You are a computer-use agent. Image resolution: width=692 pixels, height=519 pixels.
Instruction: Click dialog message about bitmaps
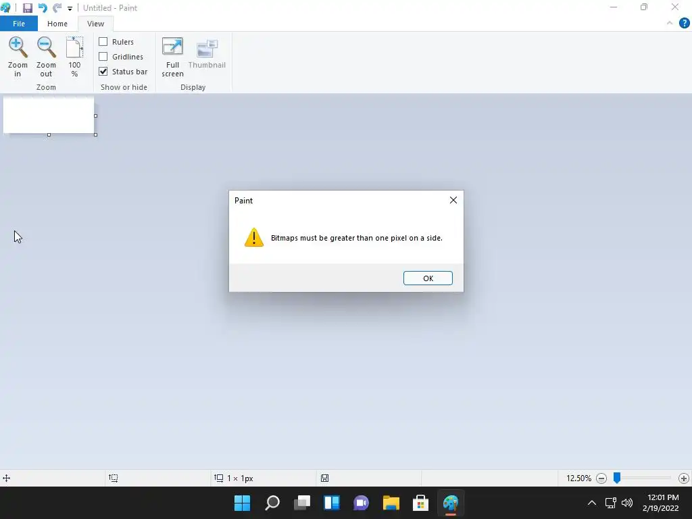tap(357, 238)
